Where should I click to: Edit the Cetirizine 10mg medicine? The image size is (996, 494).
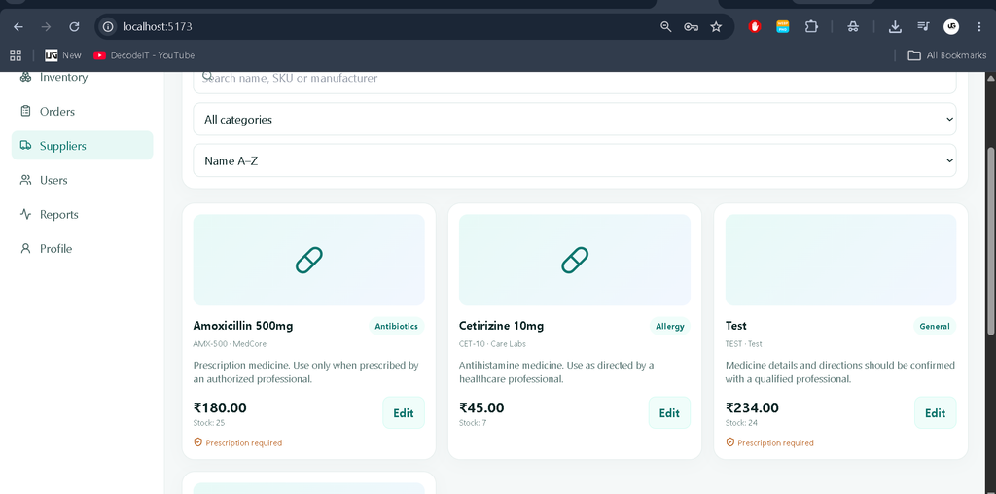tap(669, 412)
